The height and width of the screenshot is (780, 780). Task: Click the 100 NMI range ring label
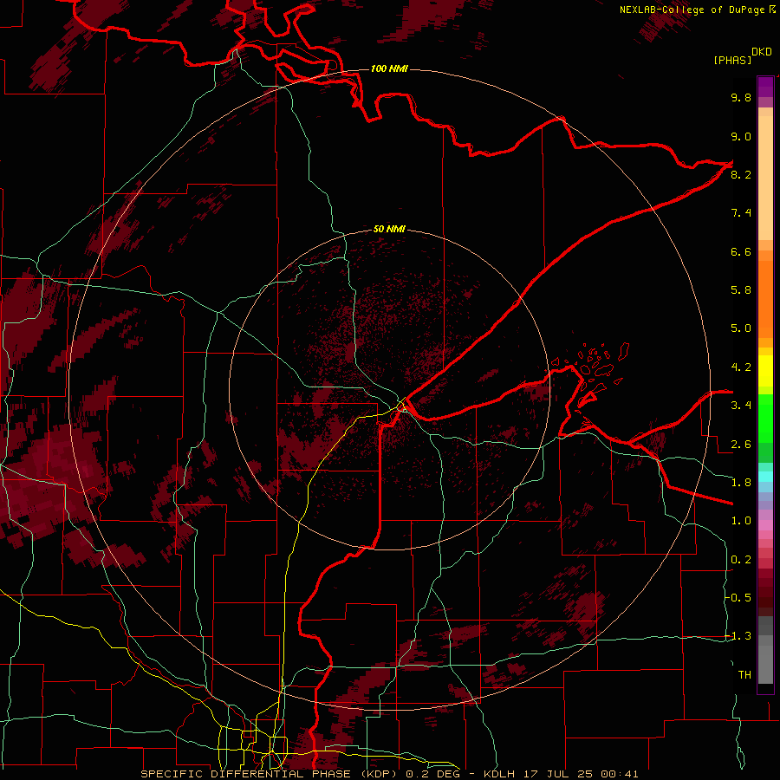[x=389, y=68]
